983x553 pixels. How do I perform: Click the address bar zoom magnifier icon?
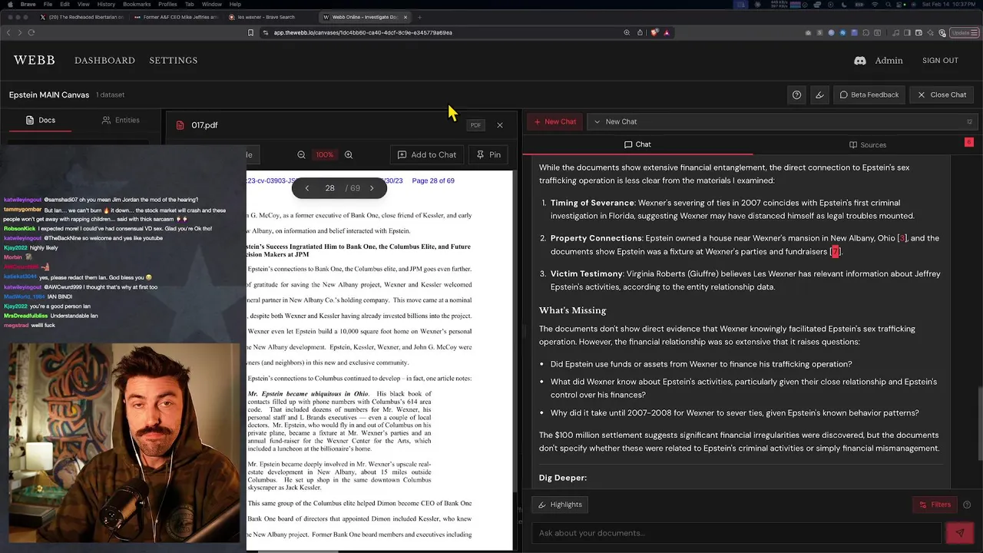coord(627,32)
